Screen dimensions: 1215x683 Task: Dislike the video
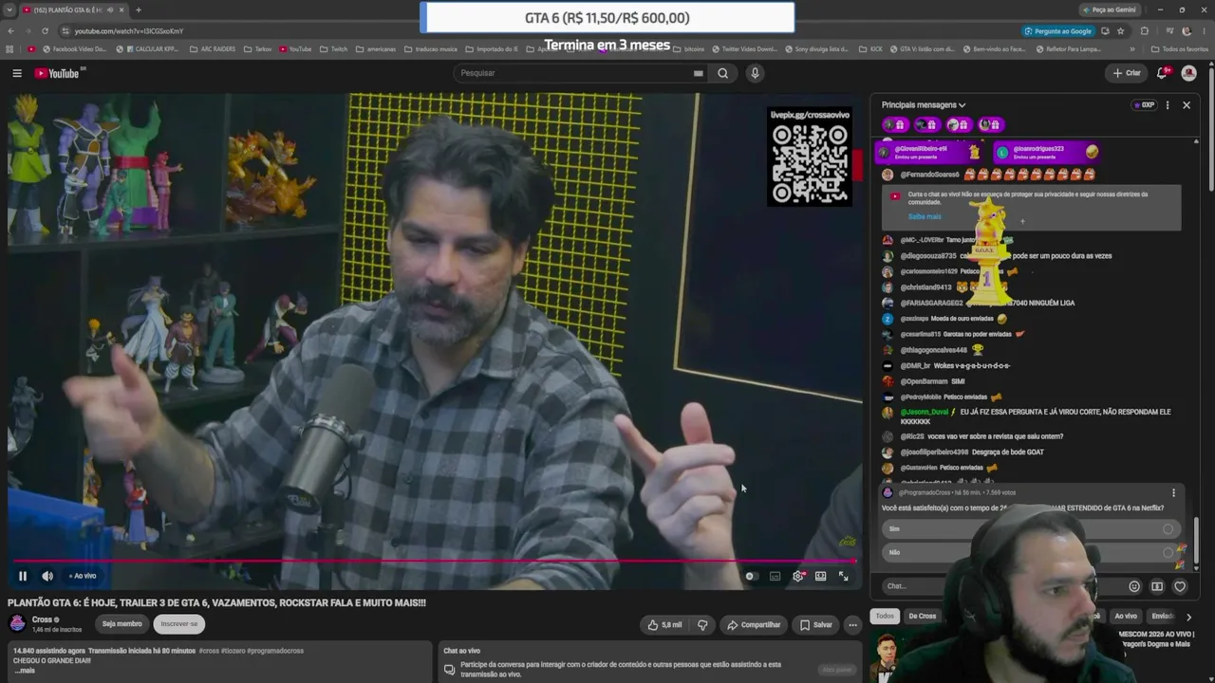tap(702, 625)
